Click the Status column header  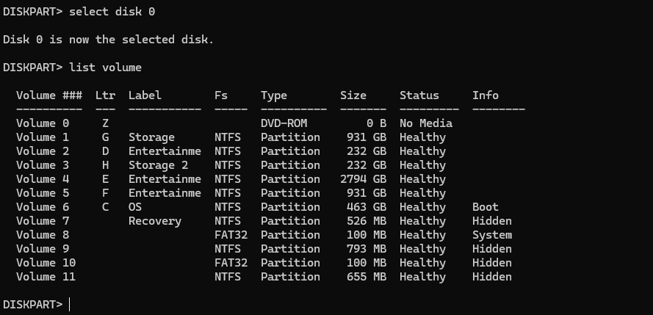point(419,95)
